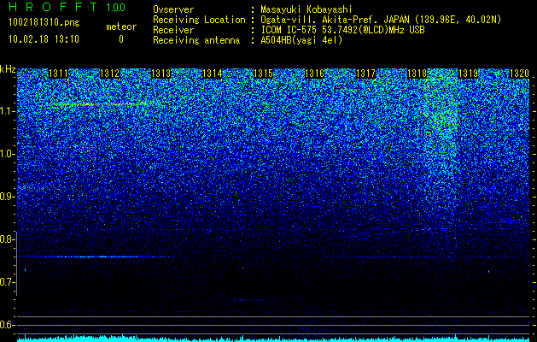Click the 1318 time marker
The image size is (537, 342).
click(x=417, y=74)
